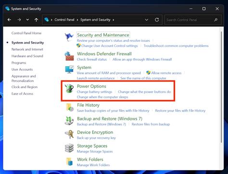Open Allow remote access link

(x=166, y=73)
